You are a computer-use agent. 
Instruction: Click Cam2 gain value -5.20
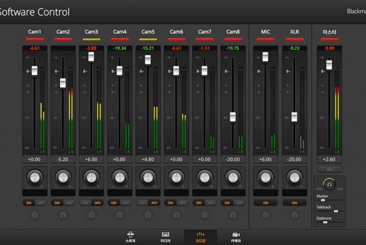coord(63,159)
